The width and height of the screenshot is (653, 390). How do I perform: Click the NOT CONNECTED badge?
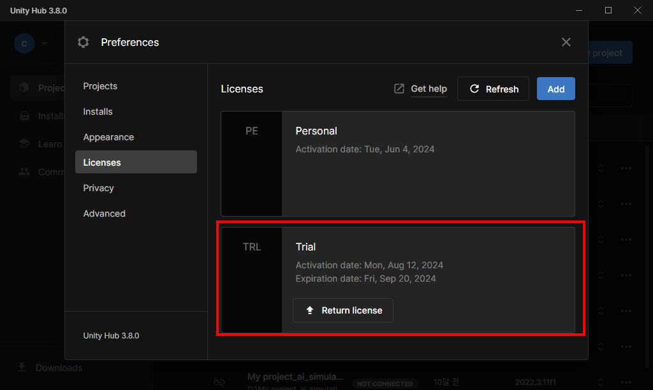tap(385, 384)
